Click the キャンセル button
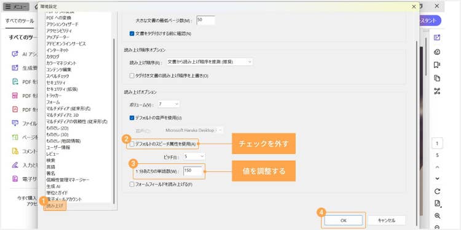 coord(387,220)
